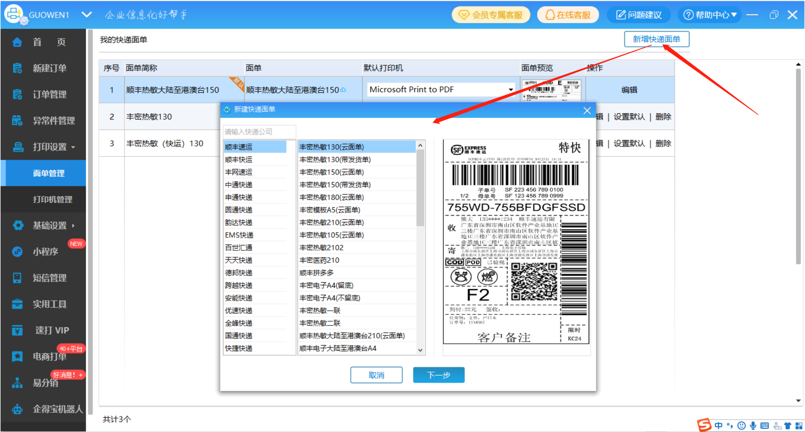805x432 pixels.
Task: Click the 下一步 button
Action: (x=439, y=375)
